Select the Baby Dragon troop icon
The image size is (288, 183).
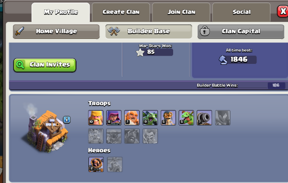[186, 117]
